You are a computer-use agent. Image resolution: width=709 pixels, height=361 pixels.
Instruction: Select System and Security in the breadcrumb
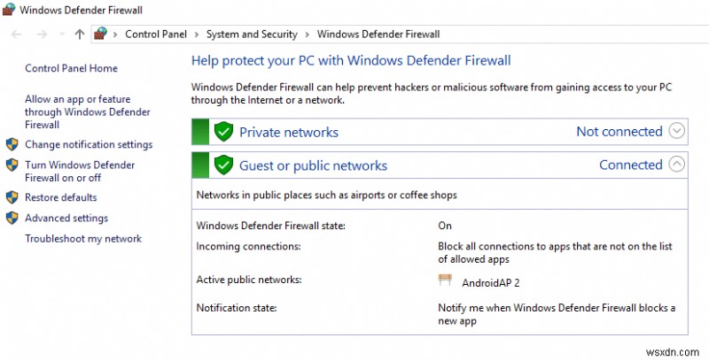click(252, 35)
